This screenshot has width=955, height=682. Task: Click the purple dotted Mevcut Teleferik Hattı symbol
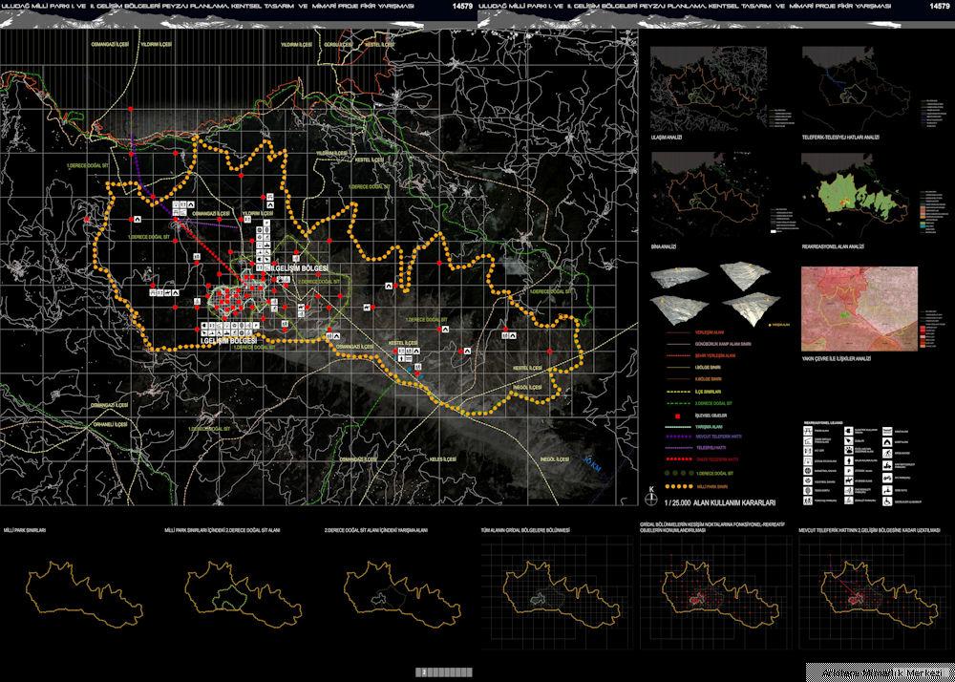pyautogui.click(x=678, y=437)
